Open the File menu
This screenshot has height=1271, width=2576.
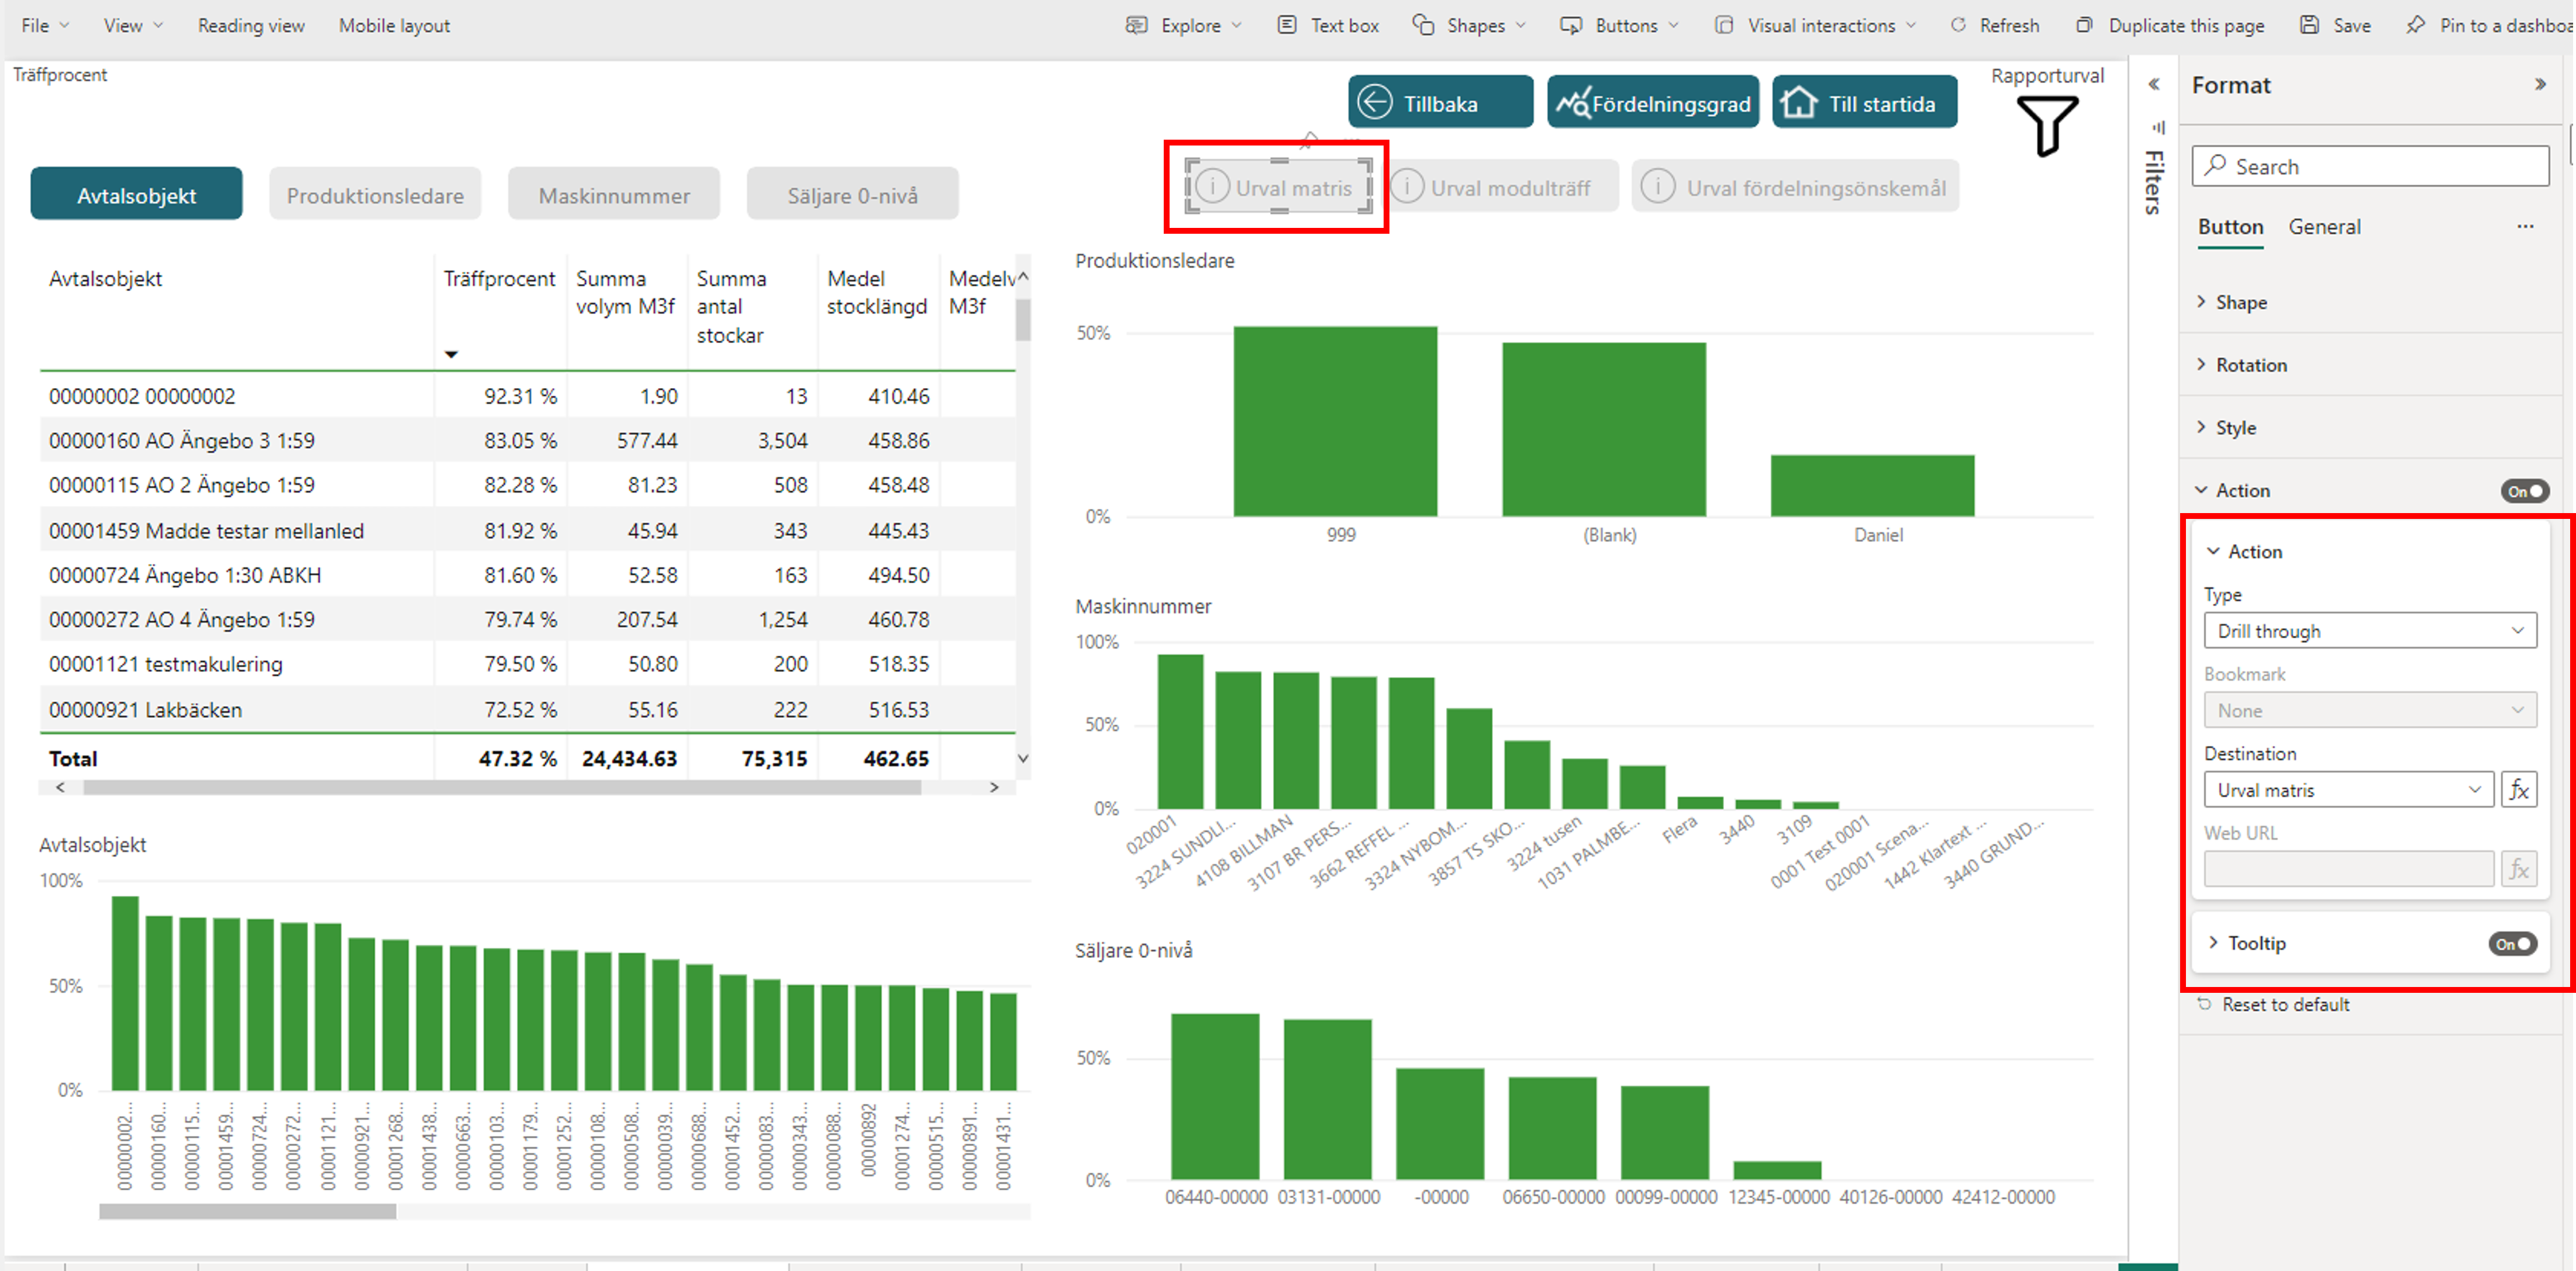pyautogui.click(x=45, y=25)
